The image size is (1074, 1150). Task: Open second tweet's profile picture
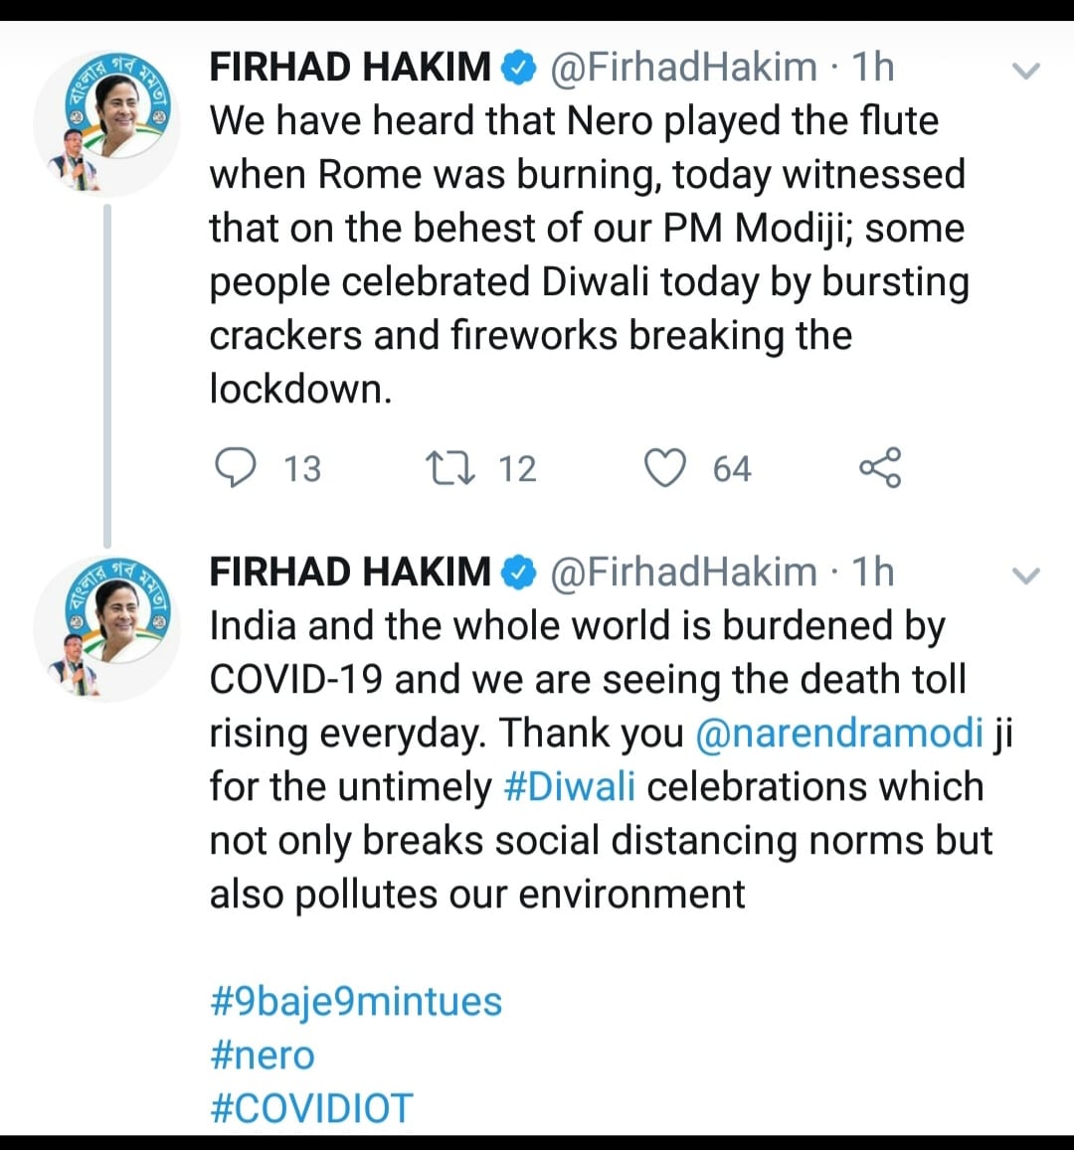pyautogui.click(x=106, y=628)
